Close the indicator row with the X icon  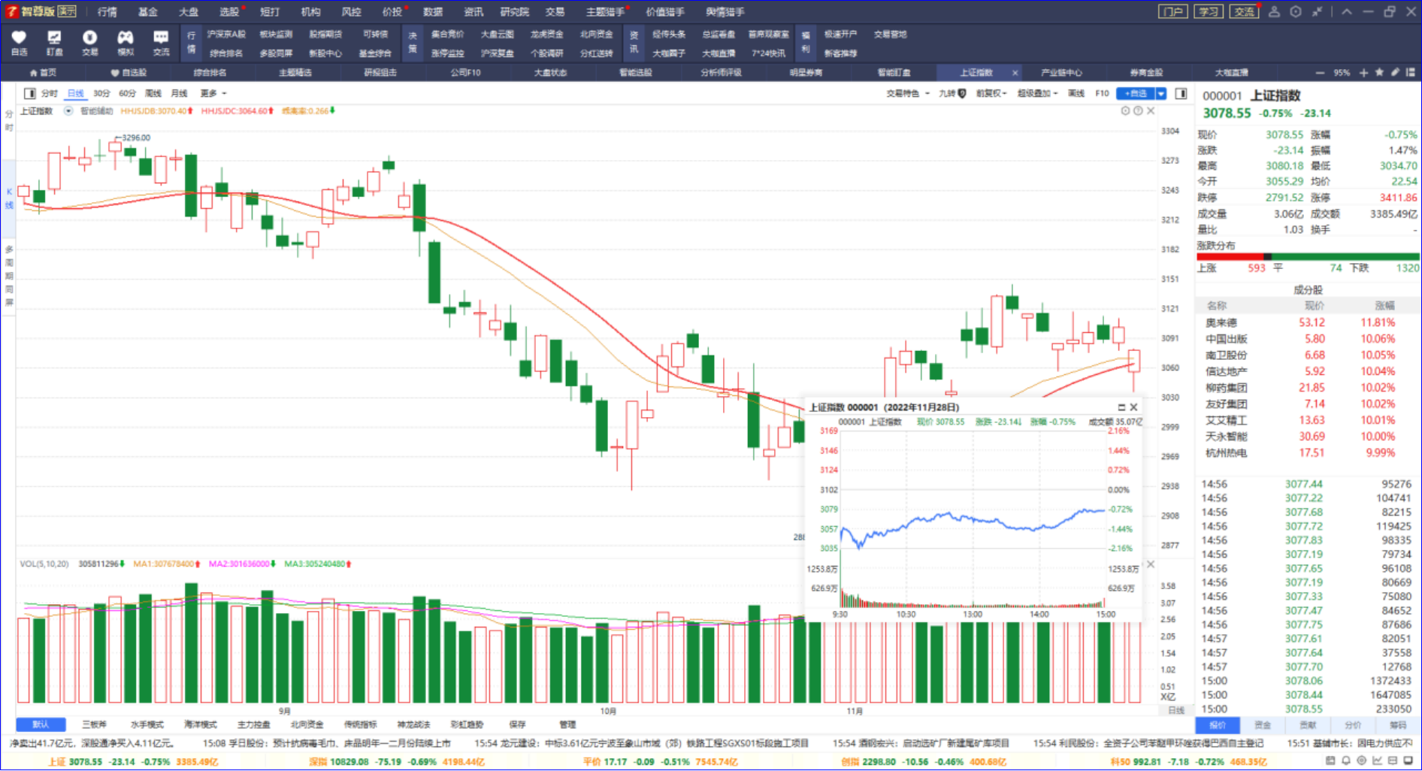point(1151,110)
